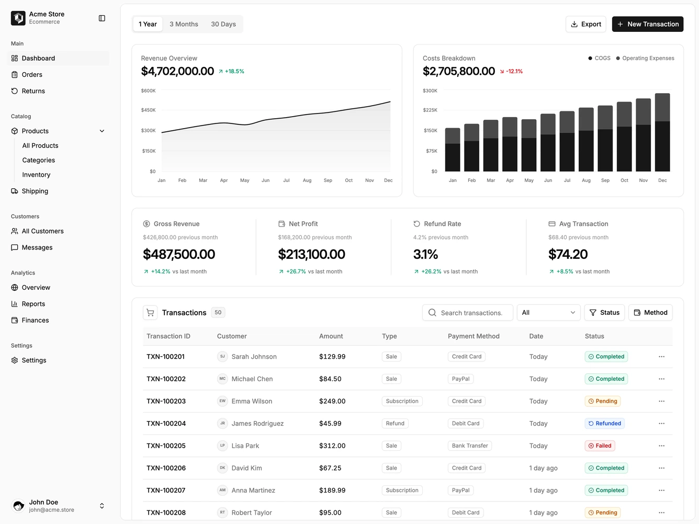Go to the Shipping page
The width and height of the screenshot is (699, 524).
58,191
